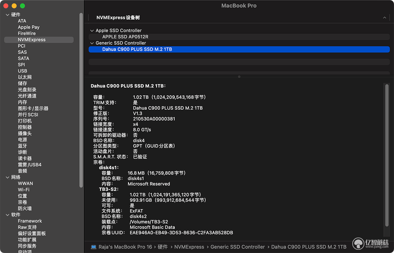Image resolution: width=394 pixels, height=253 pixels.
Task: Select Dahua C900 PLUS SSD device row
Action: click(x=239, y=49)
